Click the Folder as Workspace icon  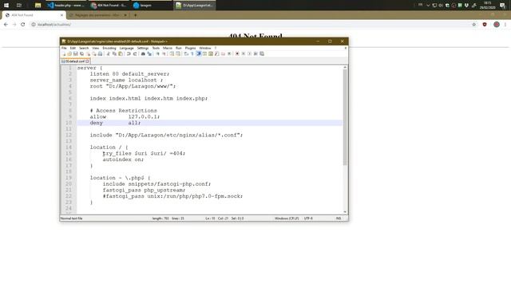point(223,53)
